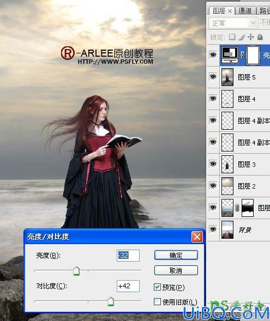The image size is (270, 321).
Task: Select the layer named 图层 3
Action: 247,165
